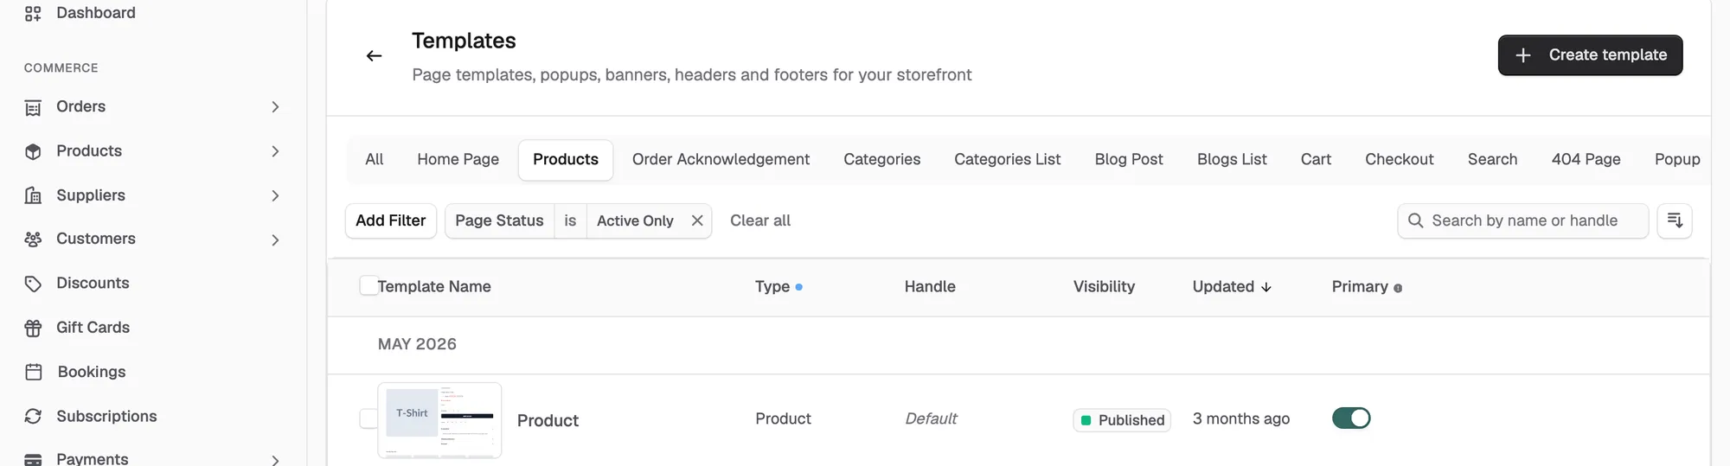Click the Products box icon
This screenshot has width=1730, height=466.
(33, 151)
